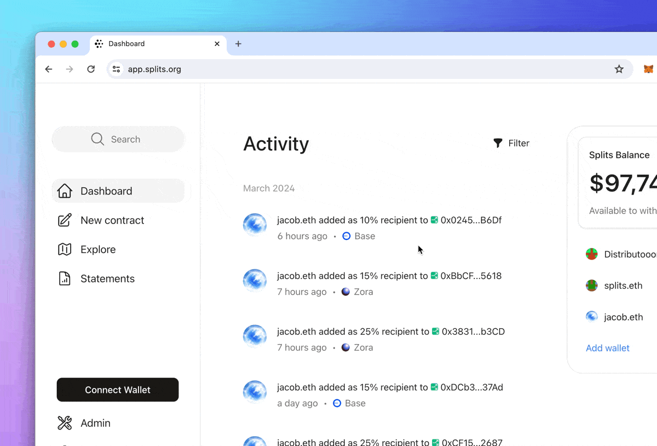The image size is (657, 446).
Task: Open contract 0xBbCF...5618 link
Action: click(471, 276)
